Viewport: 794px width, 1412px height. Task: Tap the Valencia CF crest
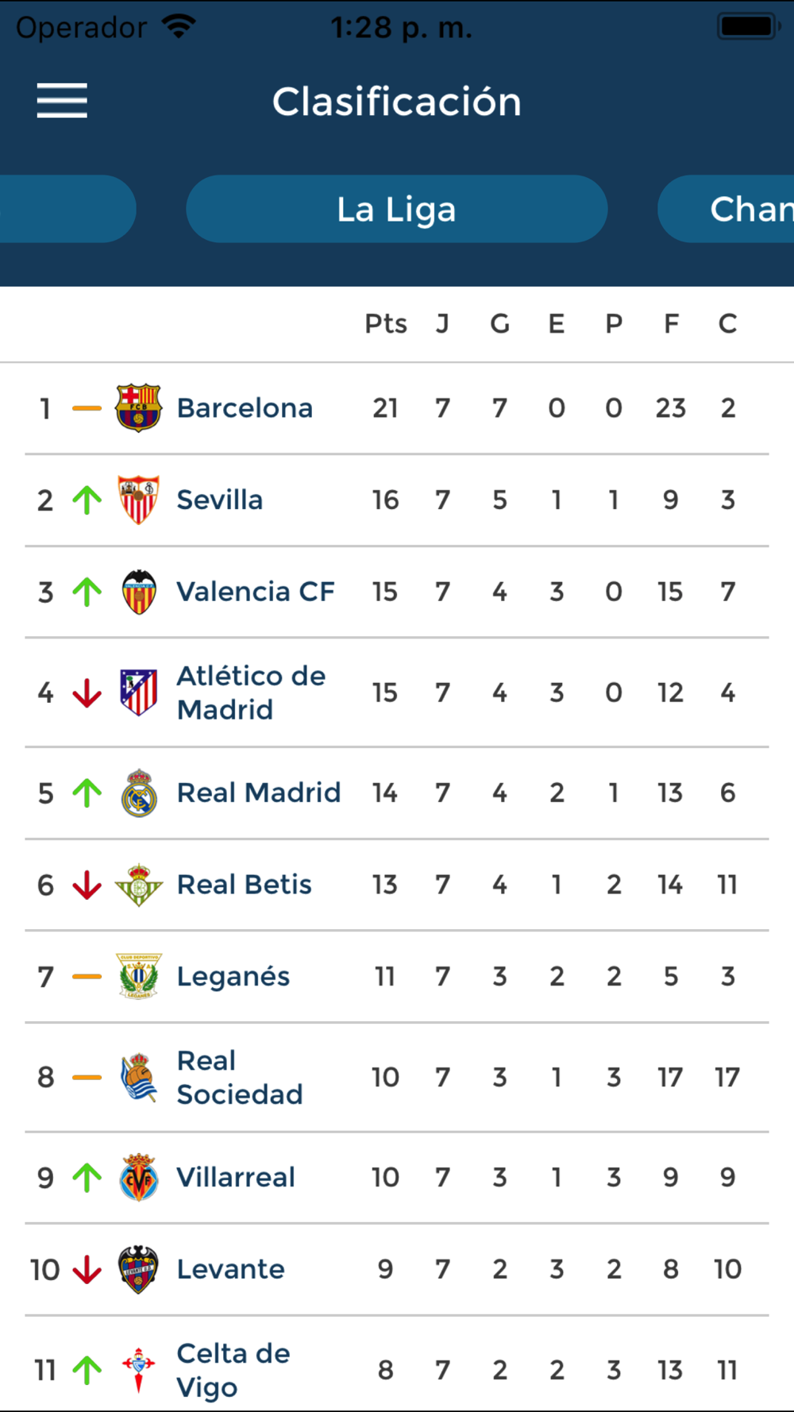(x=138, y=592)
